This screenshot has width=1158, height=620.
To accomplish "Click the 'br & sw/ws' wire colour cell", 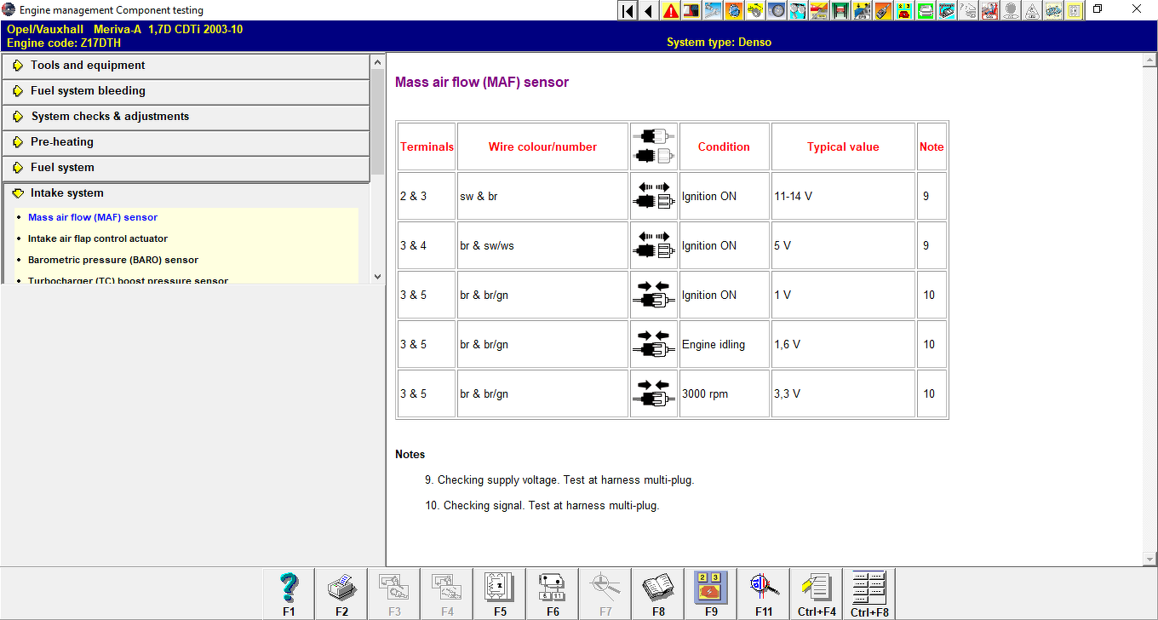I will coord(542,245).
